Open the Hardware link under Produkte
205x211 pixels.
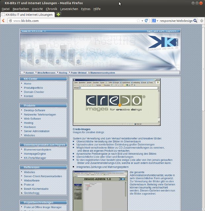pos(30,127)
